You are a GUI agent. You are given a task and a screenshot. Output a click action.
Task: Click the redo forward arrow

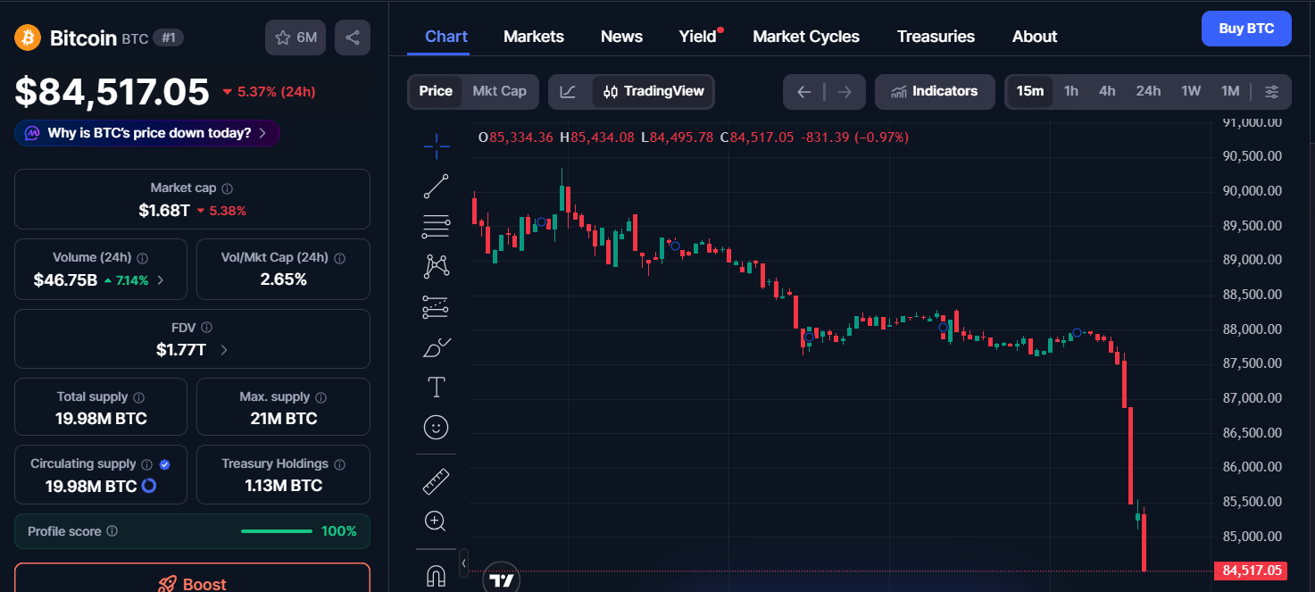click(845, 91)
